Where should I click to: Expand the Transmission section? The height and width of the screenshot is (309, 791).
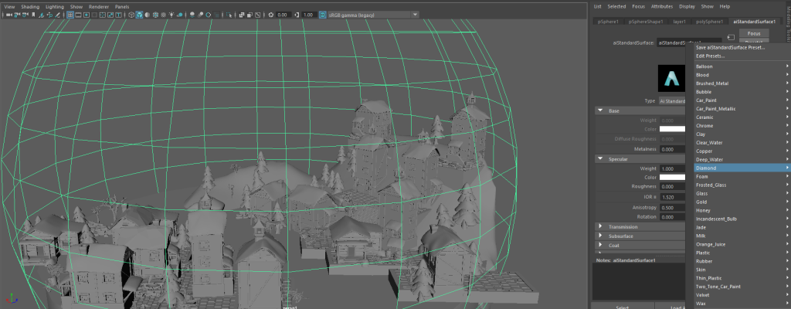[600, 226]
